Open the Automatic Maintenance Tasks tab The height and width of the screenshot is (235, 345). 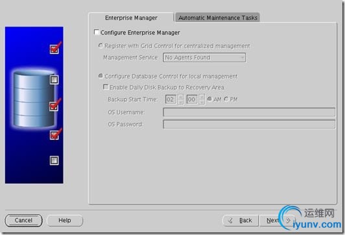pyautogui.click(x=218, y=18)
